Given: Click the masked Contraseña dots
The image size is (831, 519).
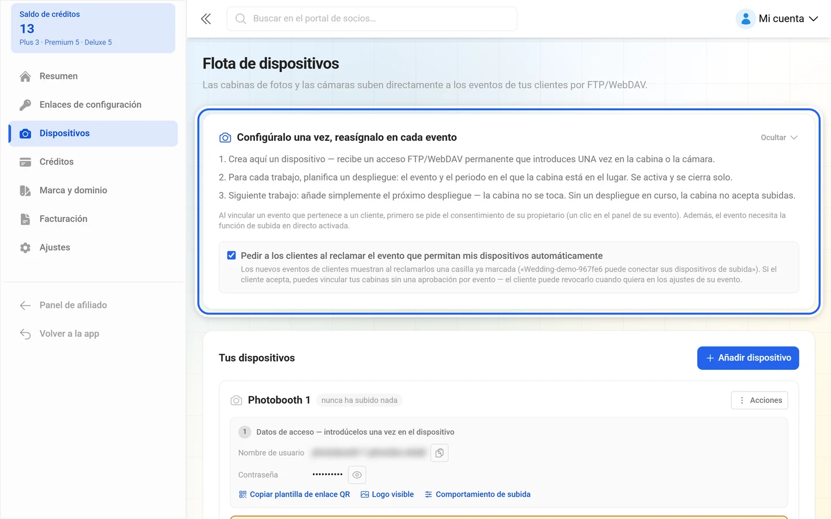Looking at the screenshot, I should point(328,475).
